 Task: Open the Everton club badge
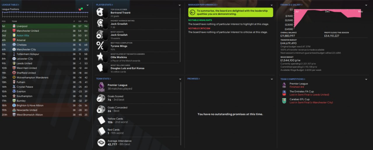click(14, 91)
